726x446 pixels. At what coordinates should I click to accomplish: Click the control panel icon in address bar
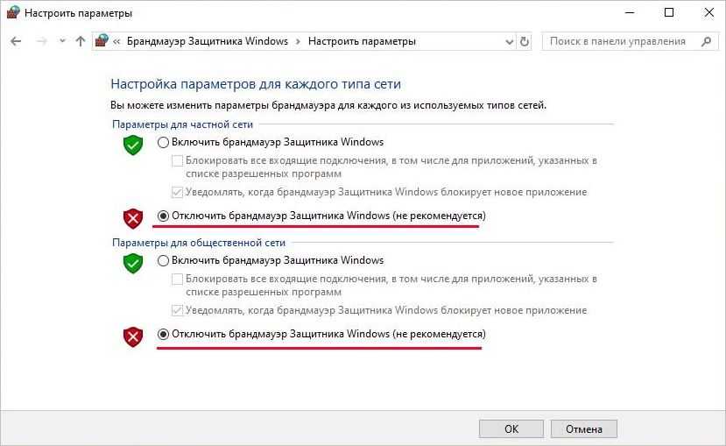click(102, 41)
